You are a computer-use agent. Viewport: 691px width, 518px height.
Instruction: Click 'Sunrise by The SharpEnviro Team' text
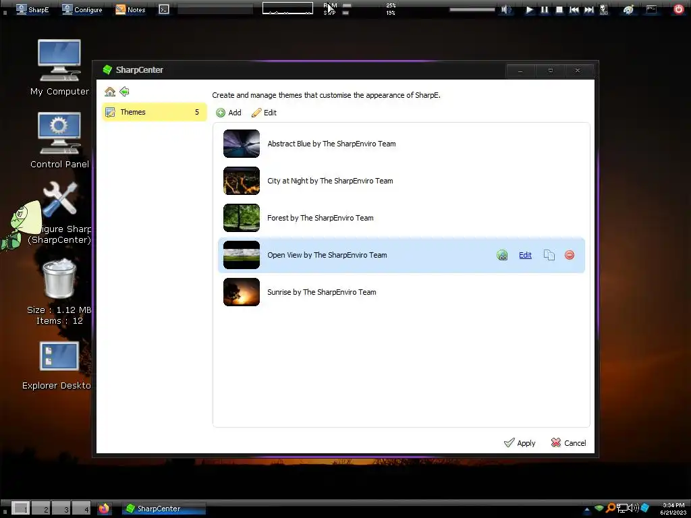pos(322,292)
